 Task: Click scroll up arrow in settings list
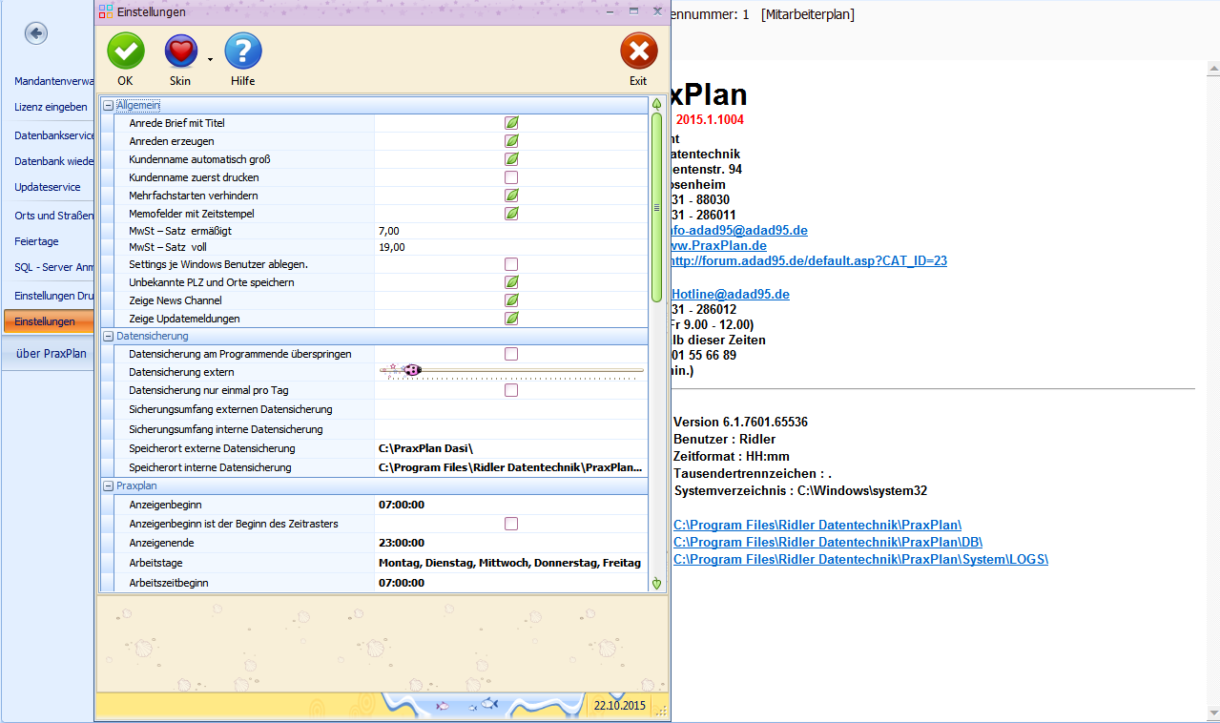pyautogui.click(x=656, y=103)
